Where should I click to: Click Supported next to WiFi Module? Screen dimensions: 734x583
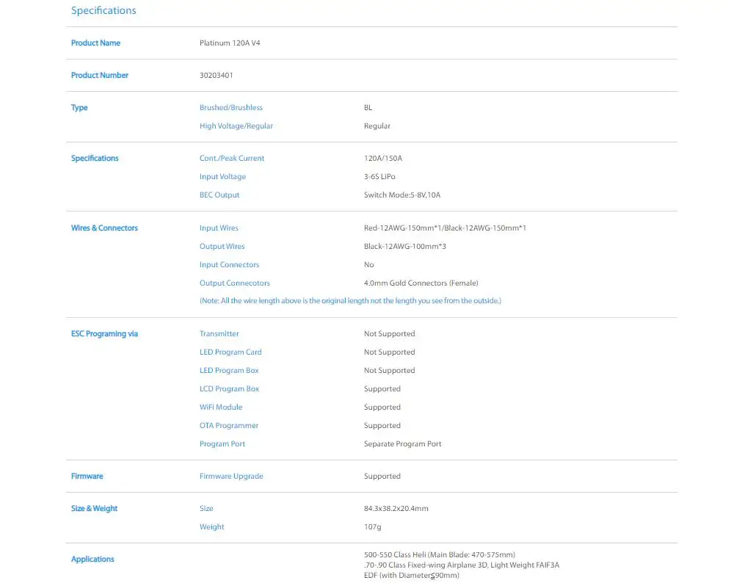click(382, 407)
